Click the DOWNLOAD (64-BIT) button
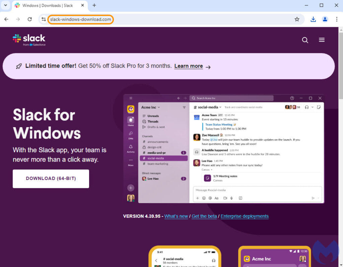 click(51, 179)
